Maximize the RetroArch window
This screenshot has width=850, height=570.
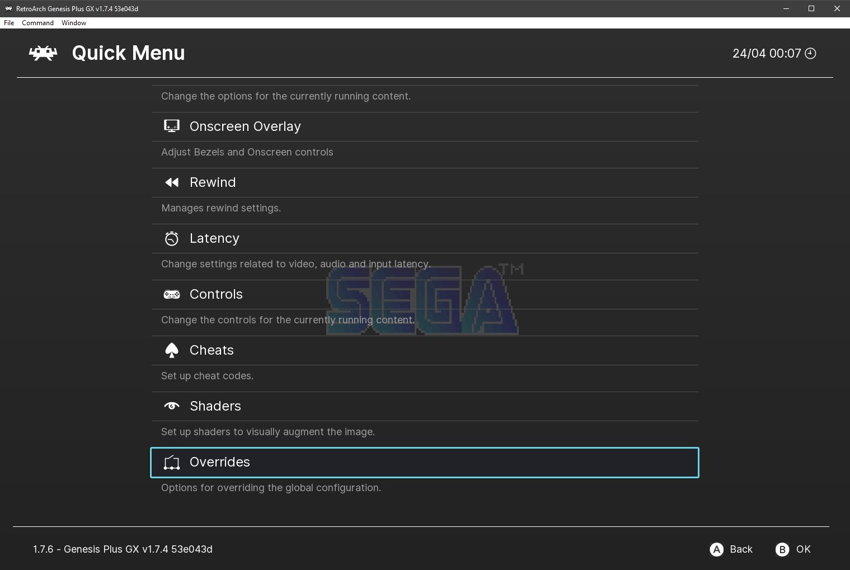811,8
